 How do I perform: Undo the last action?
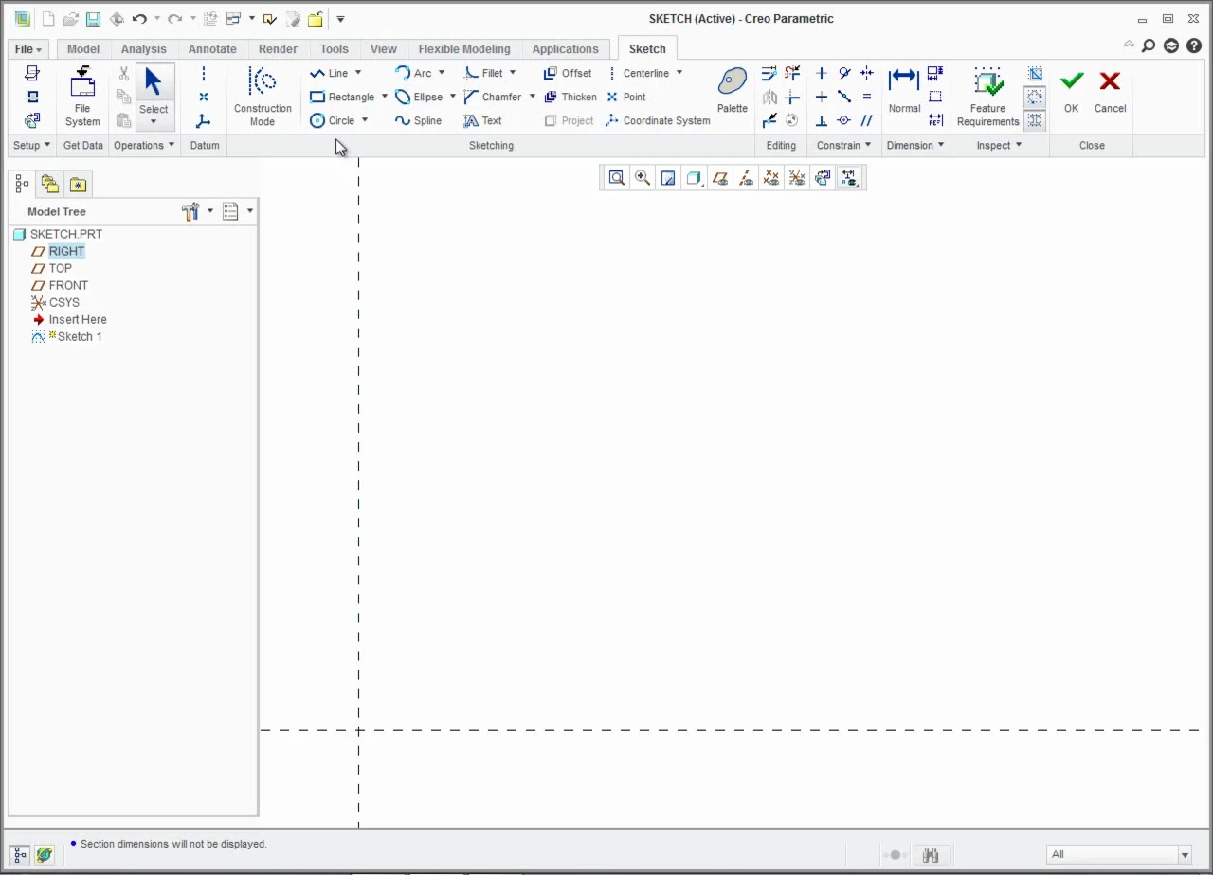click(139, 19)
